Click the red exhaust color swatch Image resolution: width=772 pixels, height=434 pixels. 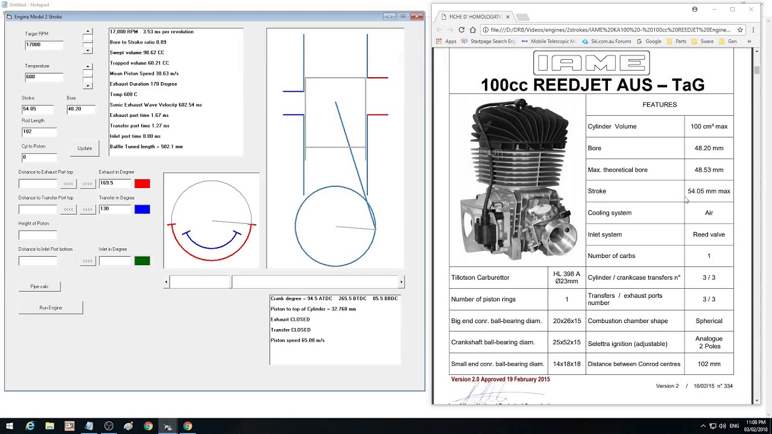(x=142, y=183)
